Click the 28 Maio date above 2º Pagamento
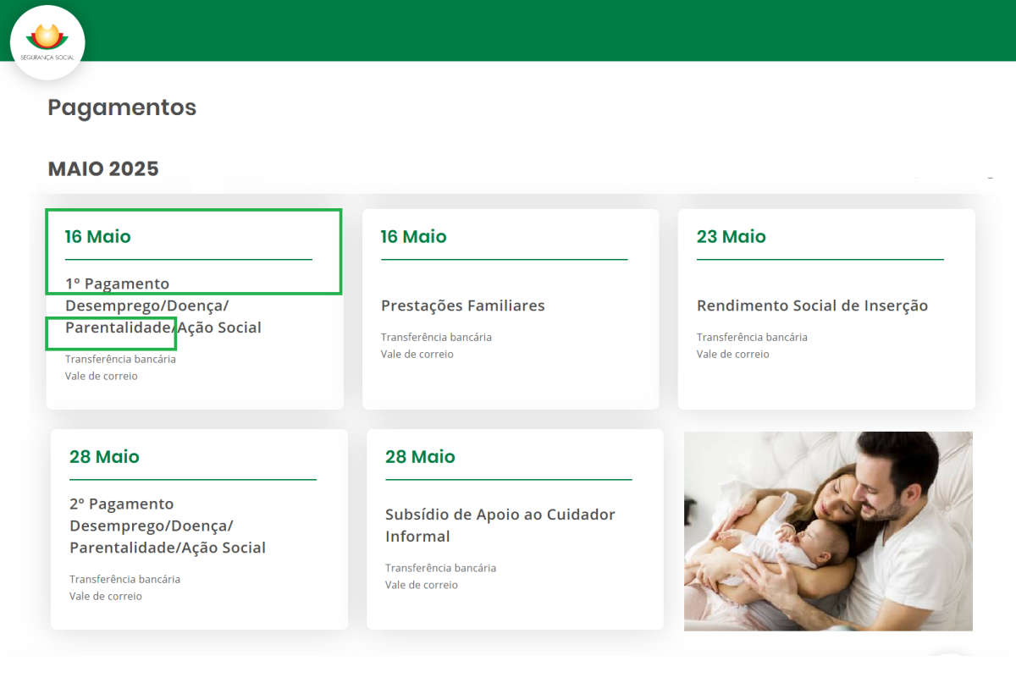The width and height of the screenshot is (1016, 683). [104, 457]
